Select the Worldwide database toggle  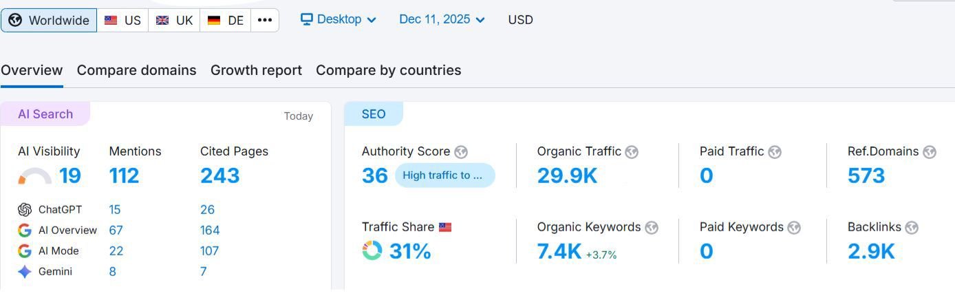49,20
